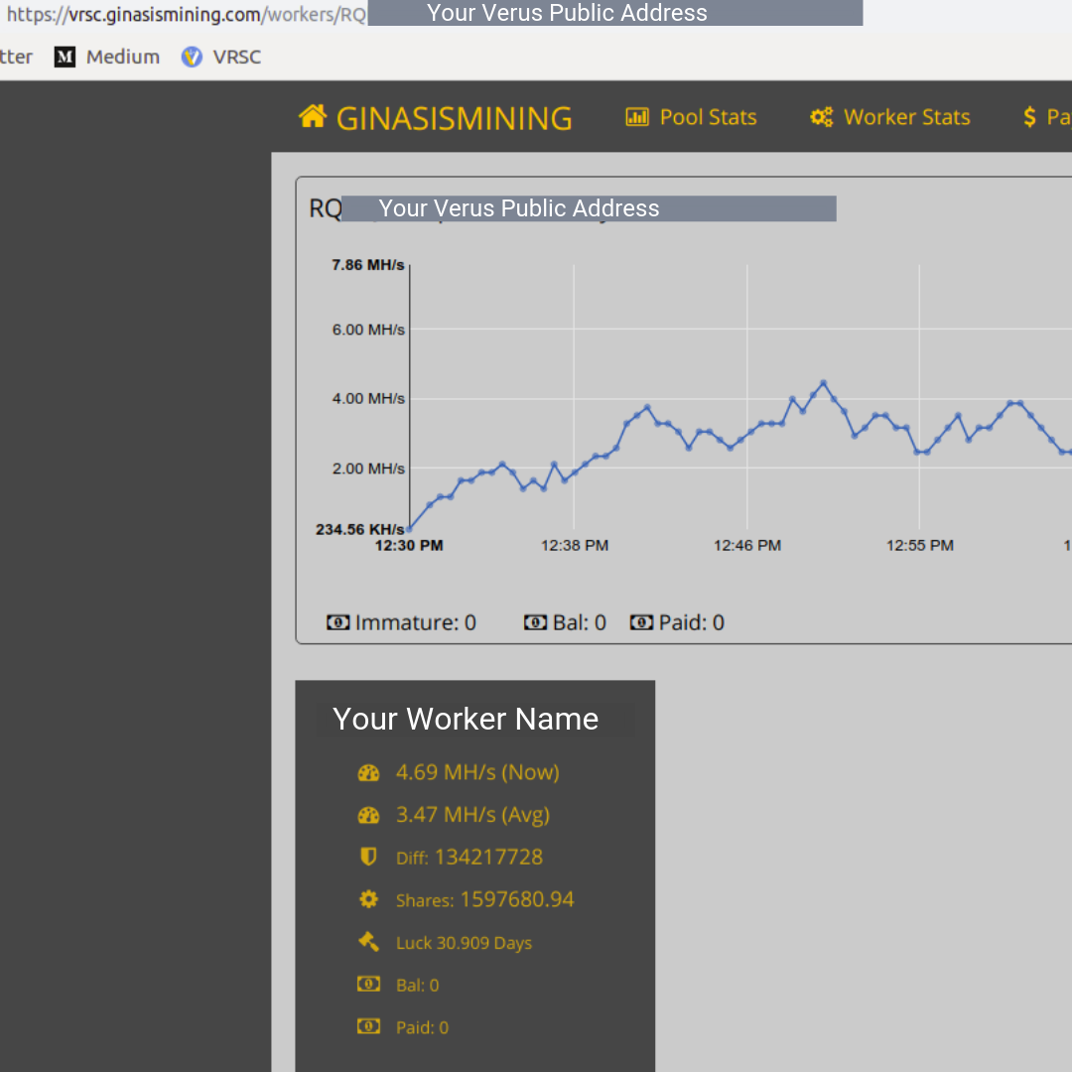
Task: Select the Diff: 134217728 value
Action: [469, 858]
